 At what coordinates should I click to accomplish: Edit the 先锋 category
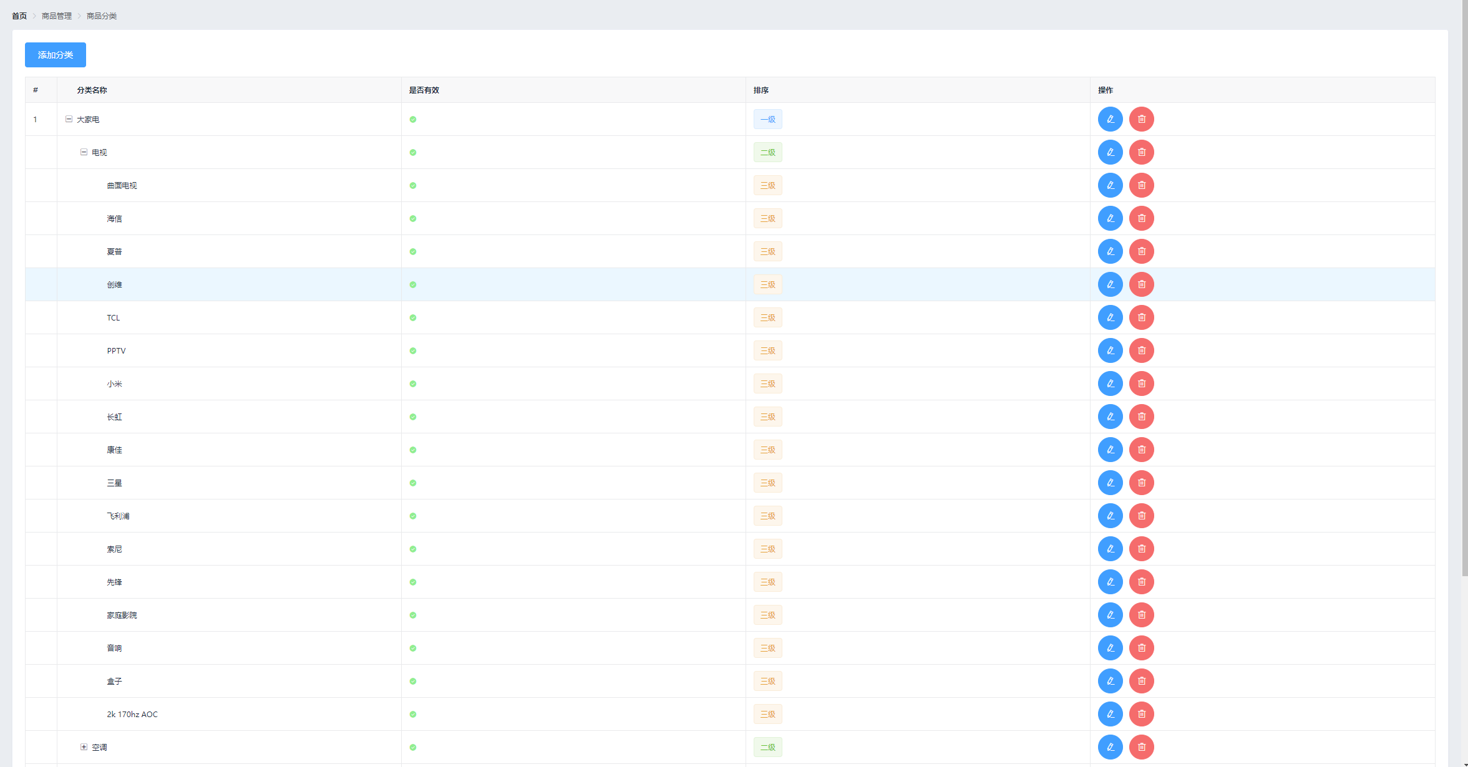[x=1111, y=582]
